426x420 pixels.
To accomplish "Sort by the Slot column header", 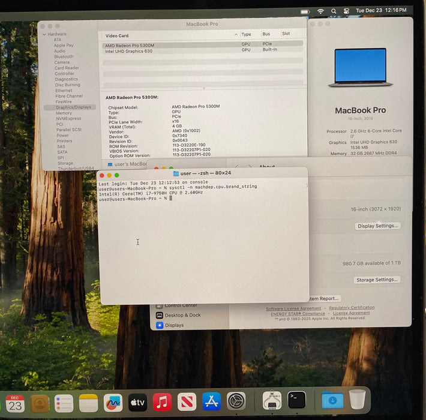I will click(286, 34).
